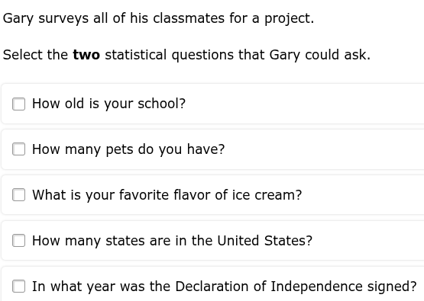Viewport: 424px width, 301px height.
Task: Click the words 'Gary could ask' in the instructions
Action: pyautogui.click(x=319, y=55)
